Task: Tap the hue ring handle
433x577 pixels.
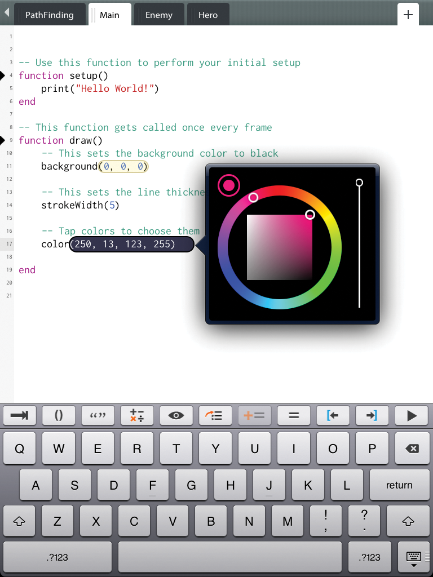Action: click(x=253, y=198)
